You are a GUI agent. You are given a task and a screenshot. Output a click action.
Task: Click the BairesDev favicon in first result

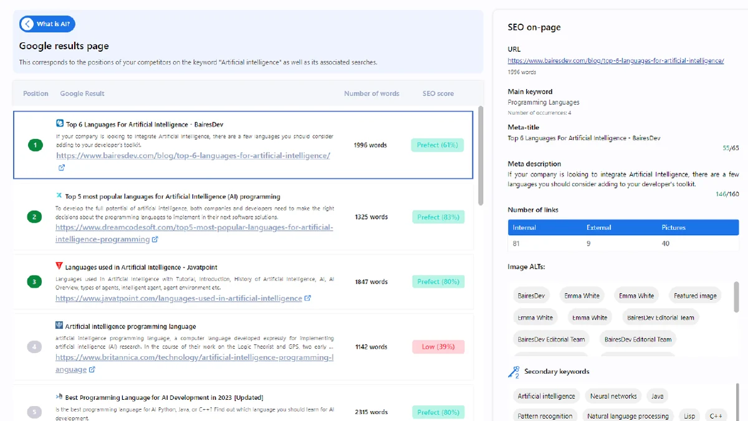pos(60,123)
